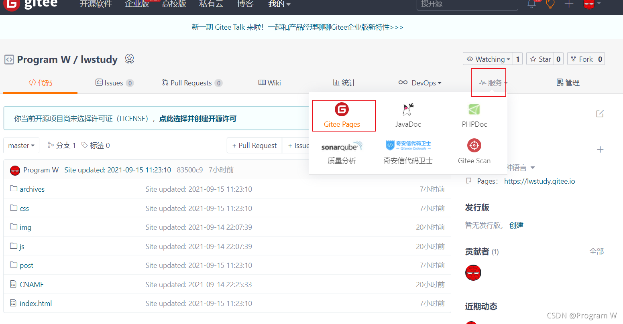The image size is (623, 324).
Task: Open the JavaDoc service
Action: point(408,115)
